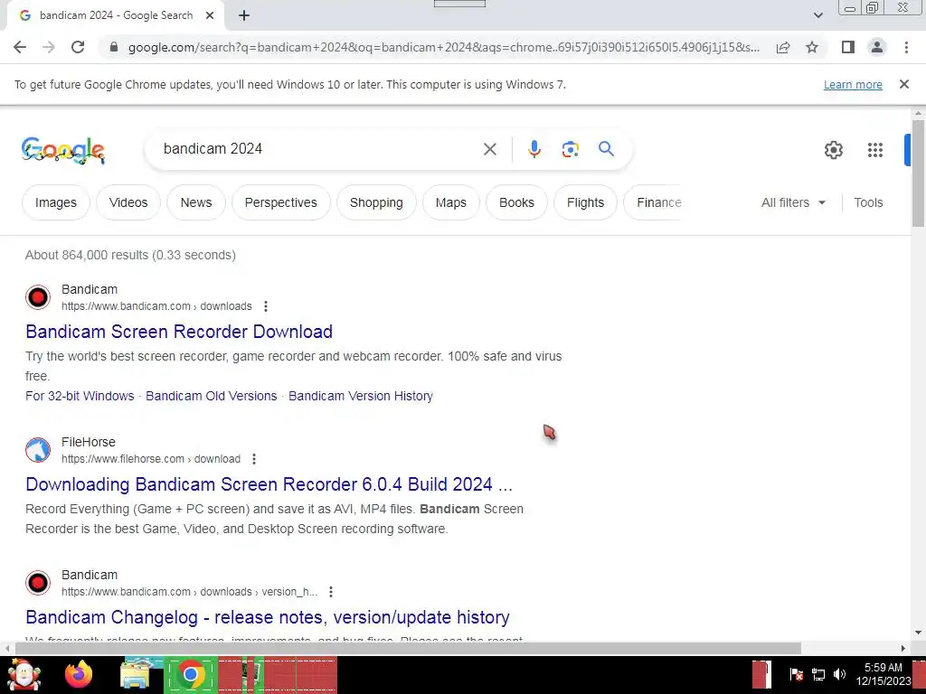Open the Chrome three-dot menu
Viewport: 926px width, 694px height.
tap(906, 47)
